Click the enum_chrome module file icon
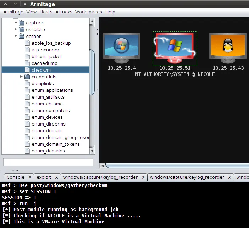This screenshot has width=249, height=228. pos(27,104)
